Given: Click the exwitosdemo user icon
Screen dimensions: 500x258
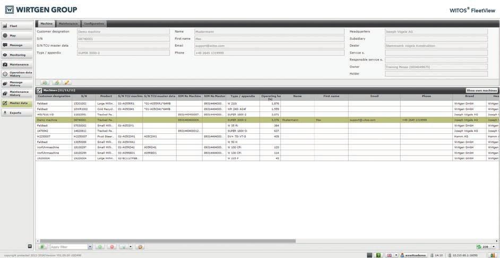Looking at the screenshot, I should [402, 255].
